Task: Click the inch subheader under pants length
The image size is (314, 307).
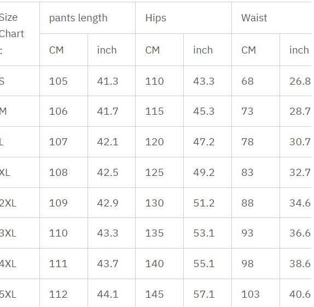Action: [107, 50]
